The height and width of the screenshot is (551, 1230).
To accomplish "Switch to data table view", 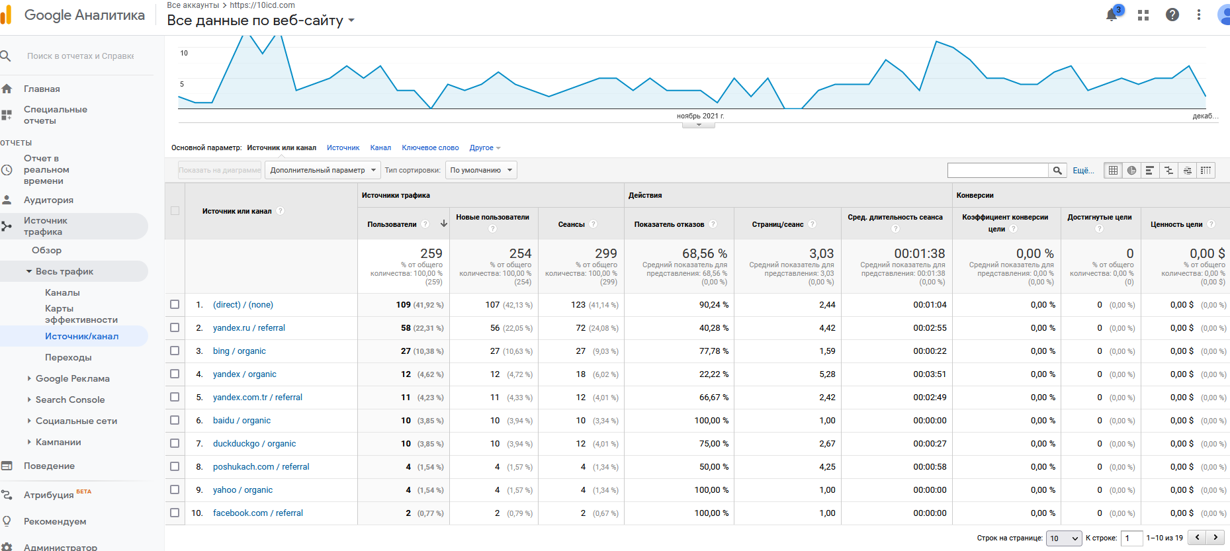I will pyautogui.click(x=1114, y=171).
